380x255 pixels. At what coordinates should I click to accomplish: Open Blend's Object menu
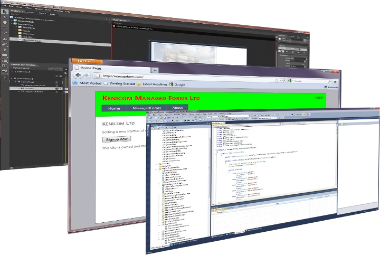[29, 8]
